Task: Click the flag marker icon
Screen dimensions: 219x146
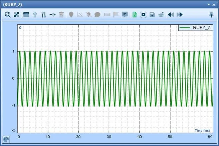Action: [116, 14]
